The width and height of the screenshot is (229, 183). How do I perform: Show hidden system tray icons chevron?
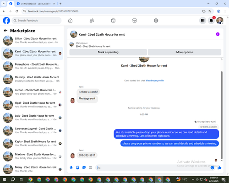193,179
